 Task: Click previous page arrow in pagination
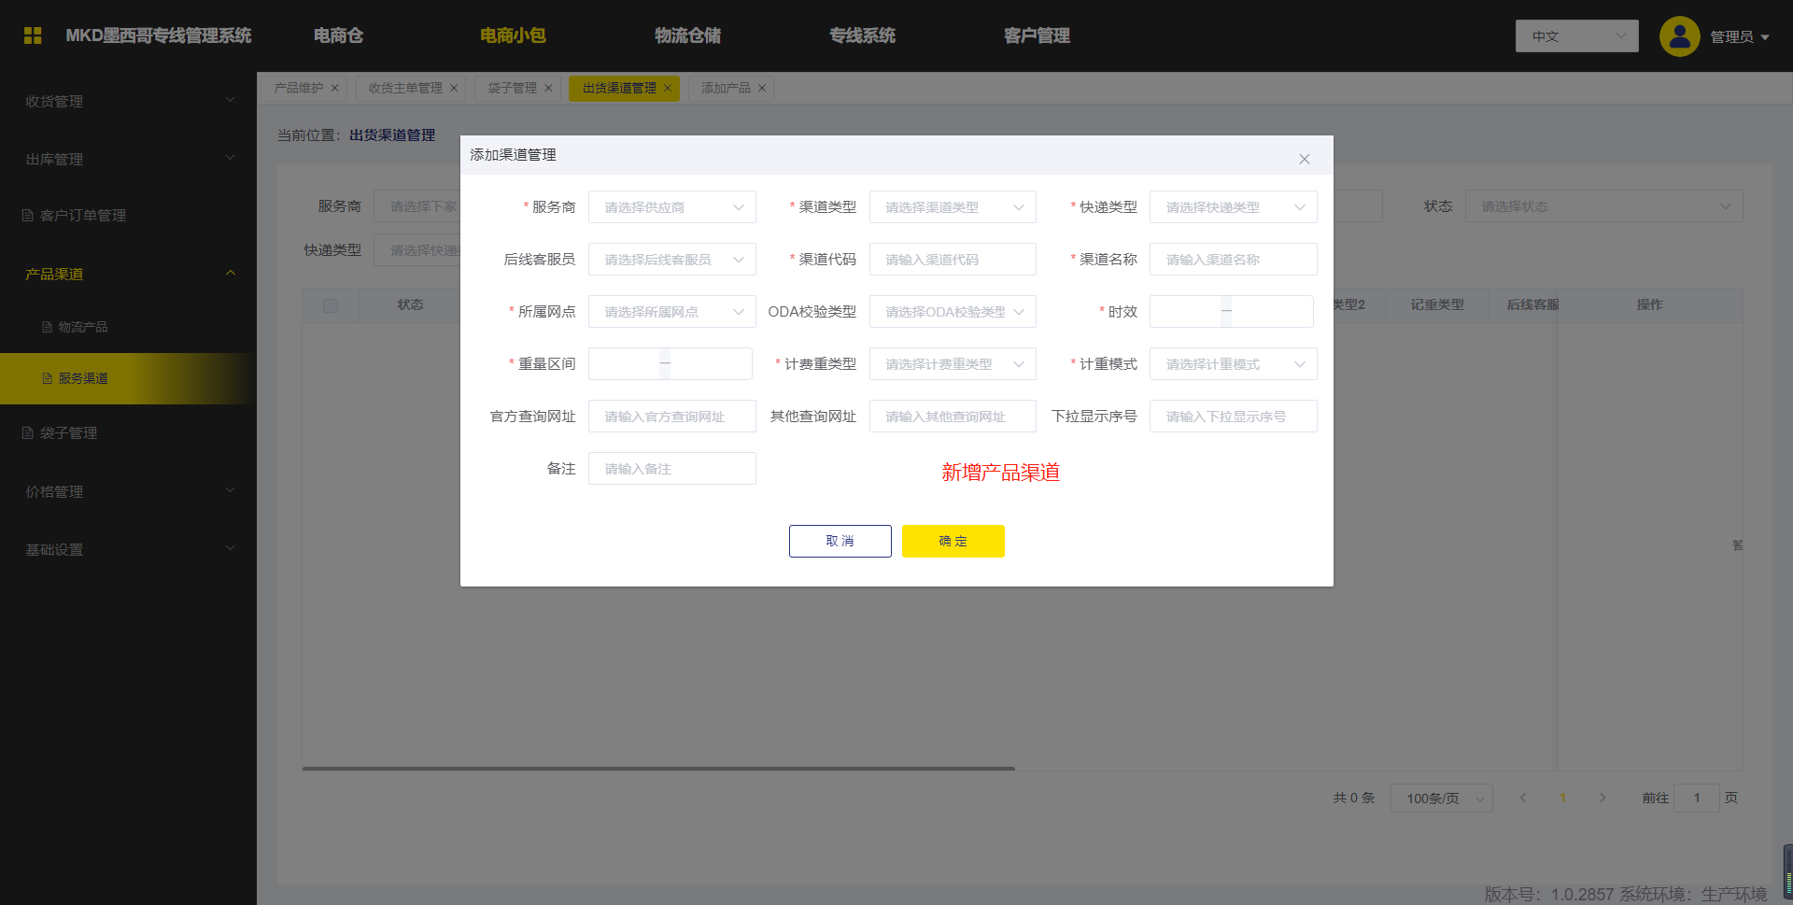(1523, 798)
